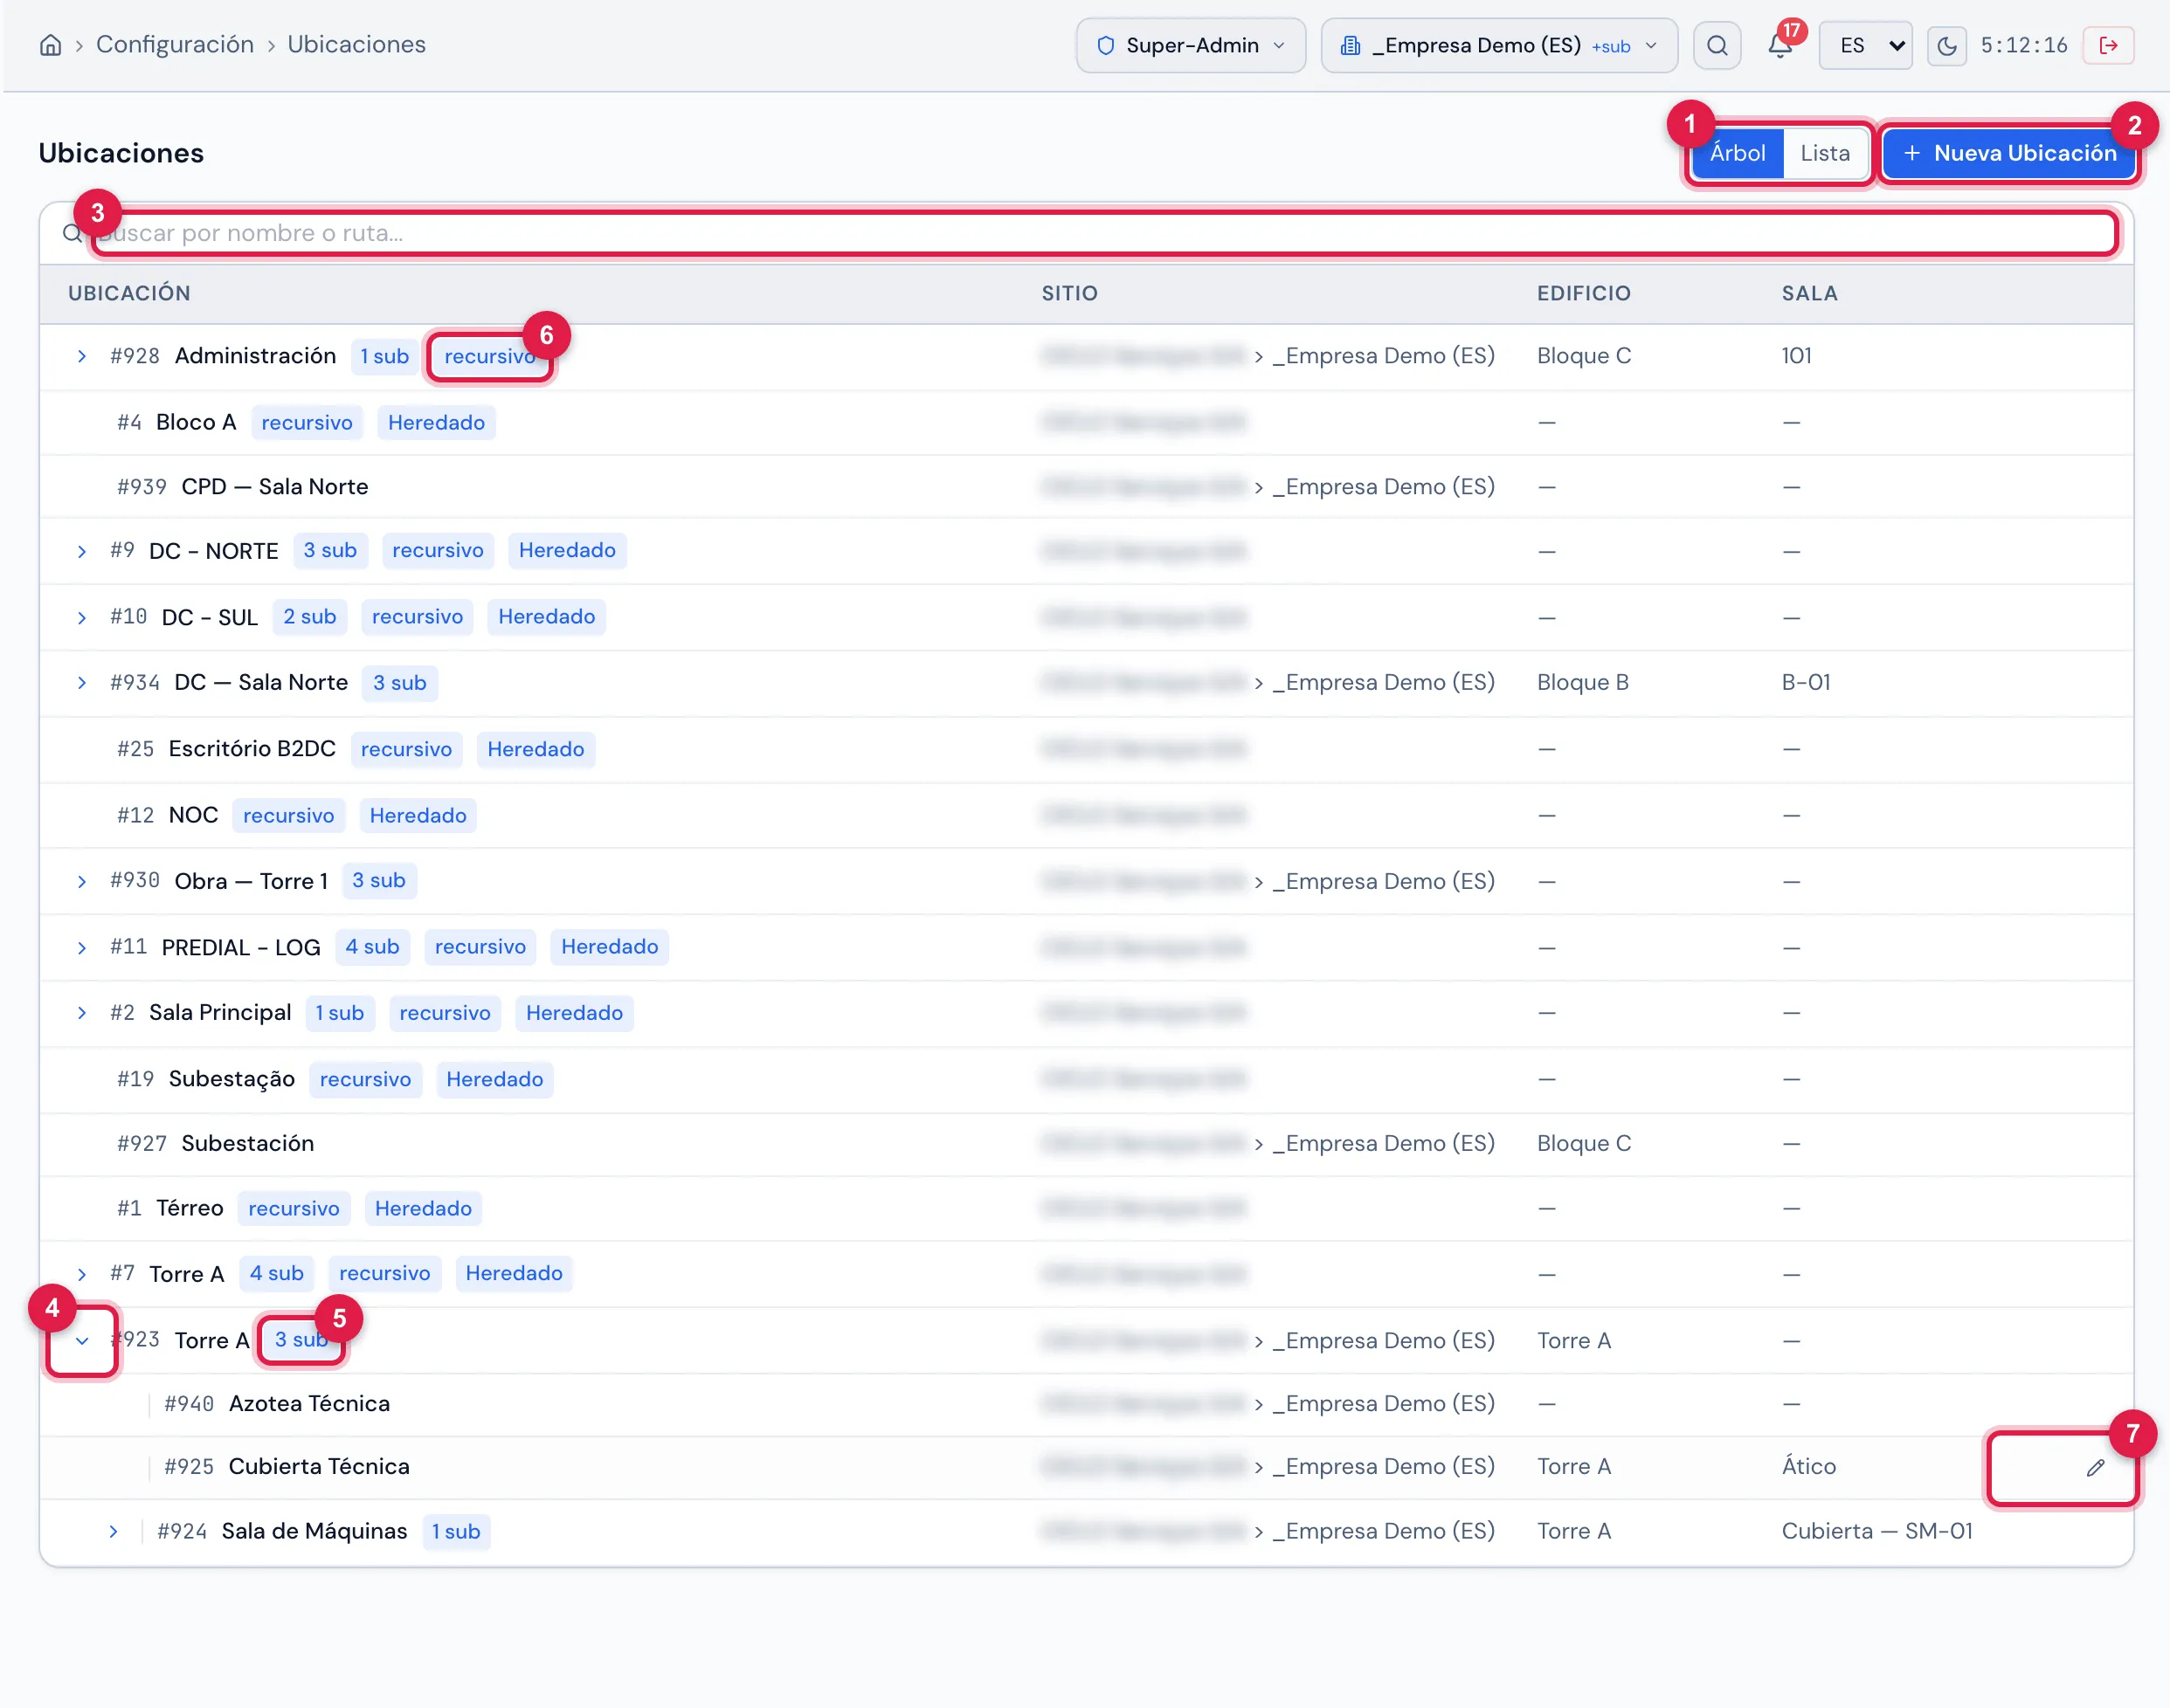This screenshot has width=2170, height=1708.
Task: Expand the #2 Sala Principal row
Action: click(x=82, y=1012)
